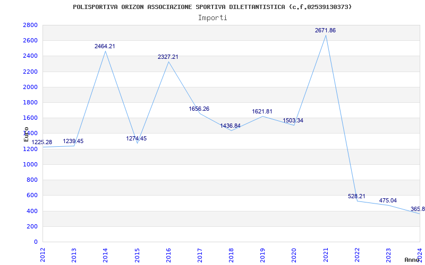Click the Importi chart subtitle
The image size is (425, 265).
212,18
